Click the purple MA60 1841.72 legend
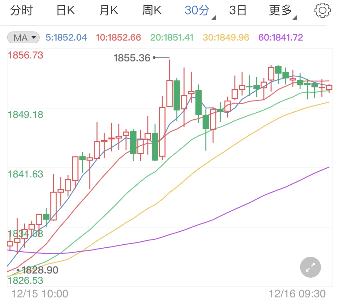Image resolution: width=340 pixels, height=304 pixels. (280, 38)
